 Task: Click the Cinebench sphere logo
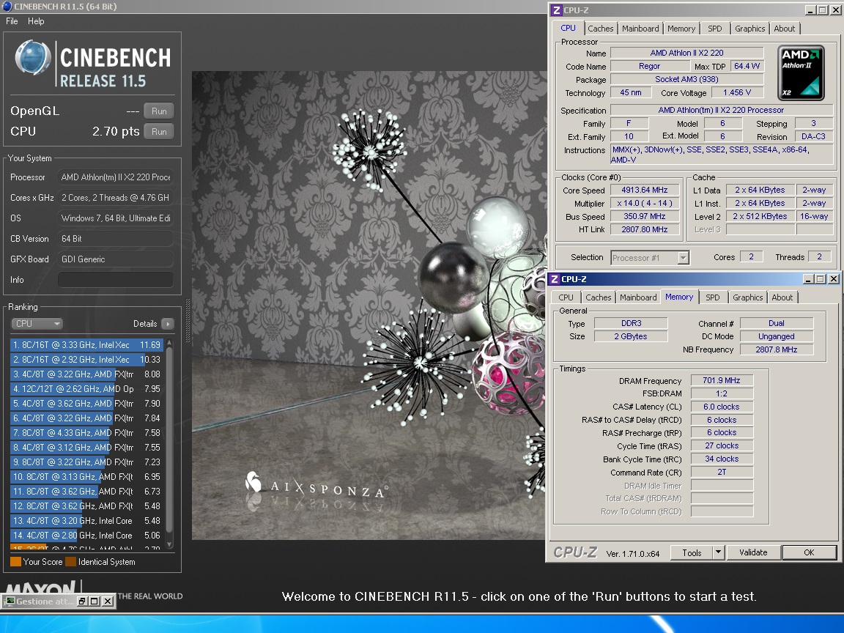(x=33, y=57)
